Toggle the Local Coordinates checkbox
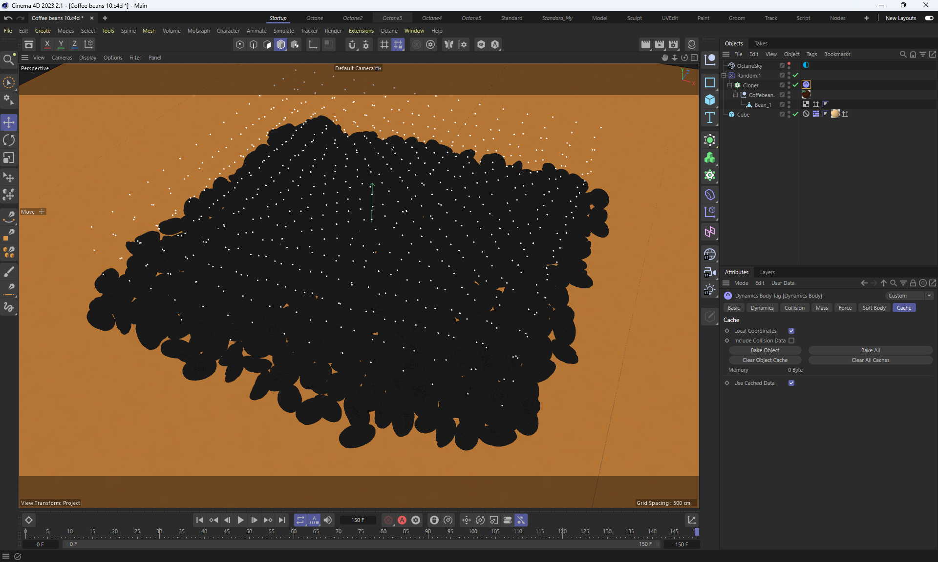This screenshot has width=938, height=562. click(791, 331)
